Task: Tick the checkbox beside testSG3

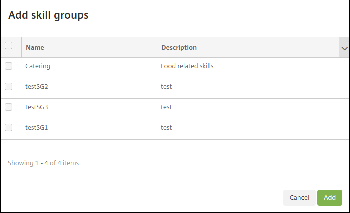Action: click(x=8, y=107)
